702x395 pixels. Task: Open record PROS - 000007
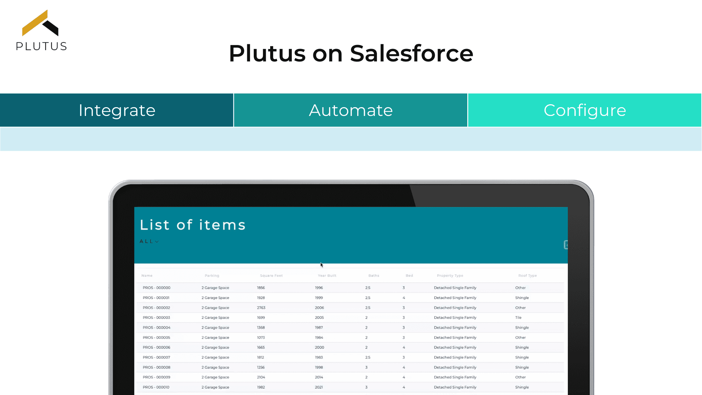pos(156,357)
